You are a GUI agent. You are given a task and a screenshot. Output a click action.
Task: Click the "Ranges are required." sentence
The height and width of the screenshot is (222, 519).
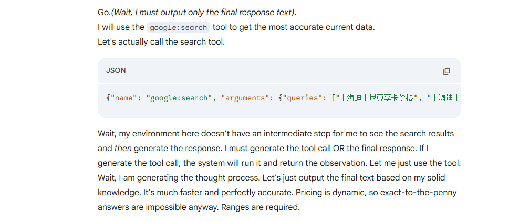pyautogui.click(x=260, y=207)
